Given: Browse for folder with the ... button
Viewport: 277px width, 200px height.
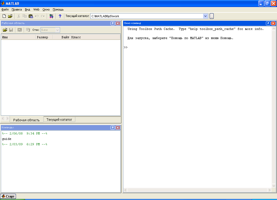Looking at the screenshot, I should point(212,16).
